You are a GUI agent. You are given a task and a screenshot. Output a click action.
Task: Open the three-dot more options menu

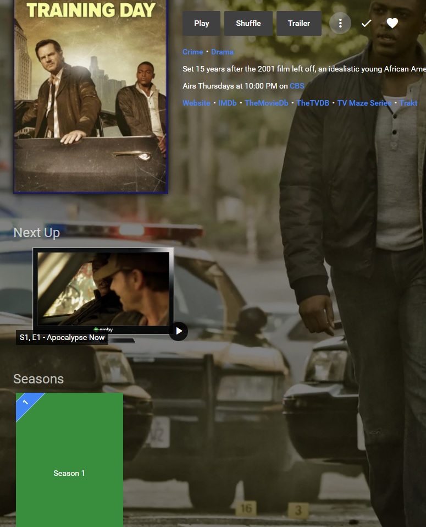pyautogui.click(x=340, y=23)
